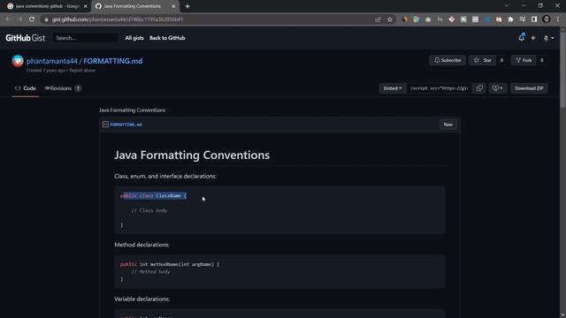Click the share page icon in address bar
The image size is (566, 318).
pyautogui.click(x=378, y=19)
